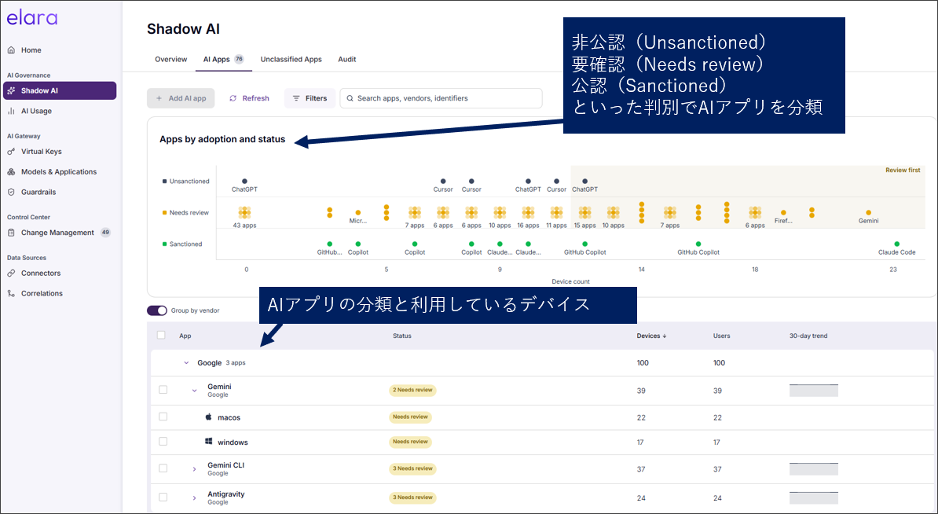Screen dimensions: 938x514
Task: Check the windows row checkbox
Action: [163, 442]
